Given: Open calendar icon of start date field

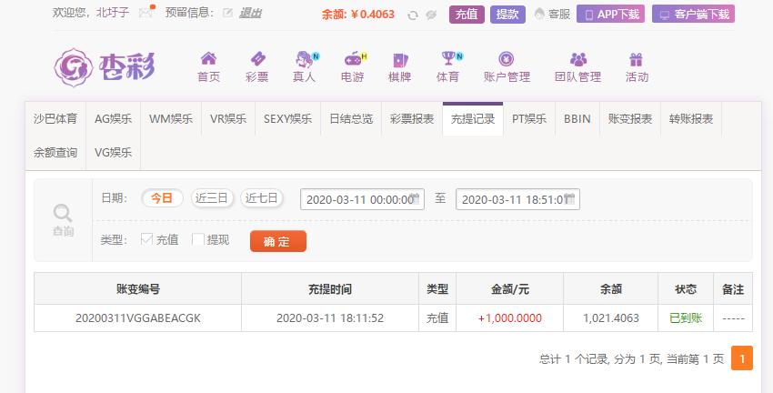Looking at the screenshot, I should (415, 198).
